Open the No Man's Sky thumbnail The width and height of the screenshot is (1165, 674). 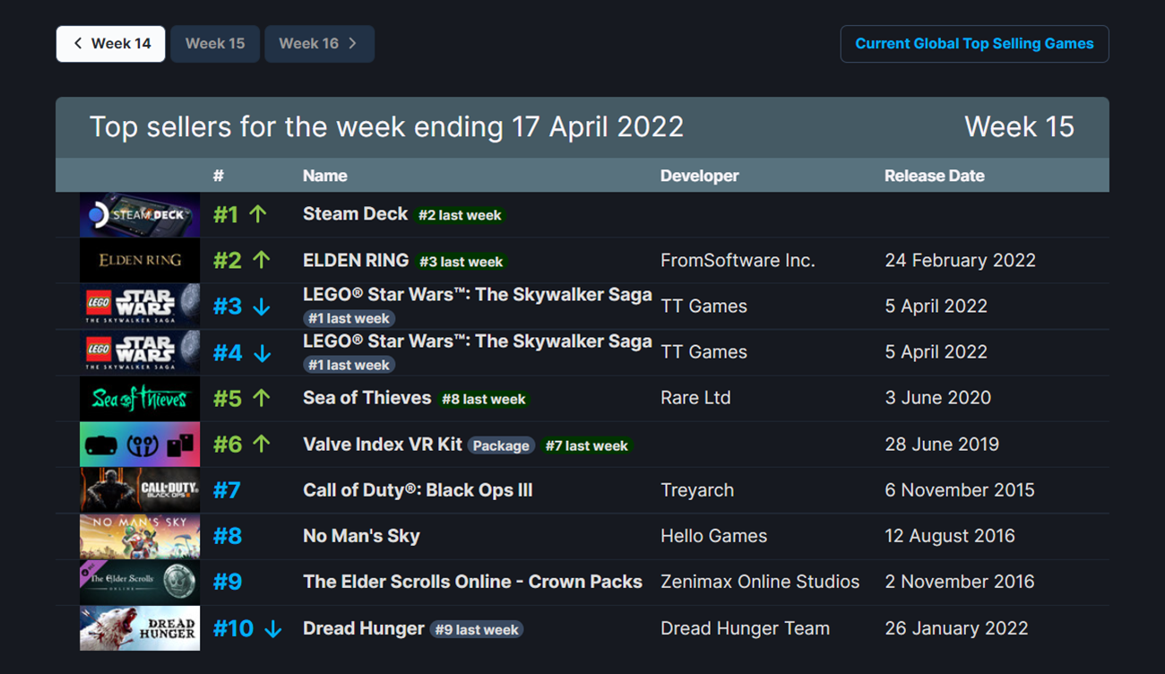click(x=140, y=537)
